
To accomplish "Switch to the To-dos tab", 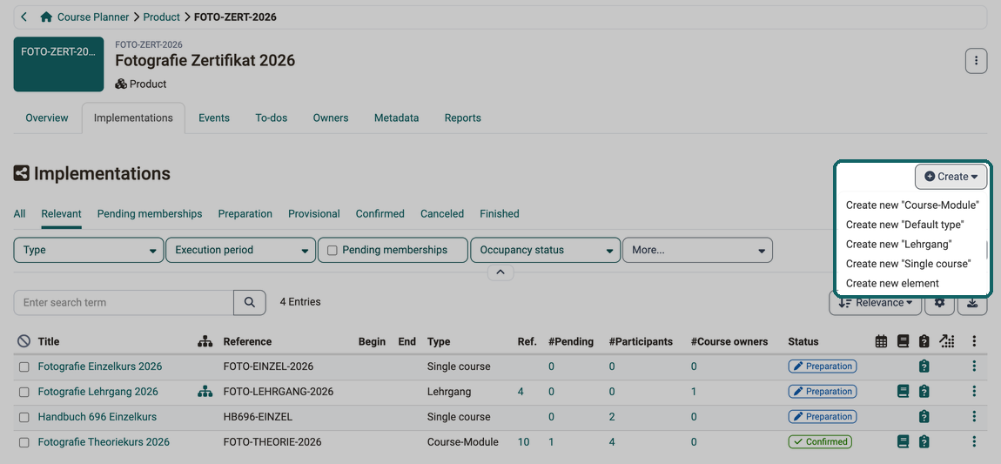I will (x=272, y=118).
